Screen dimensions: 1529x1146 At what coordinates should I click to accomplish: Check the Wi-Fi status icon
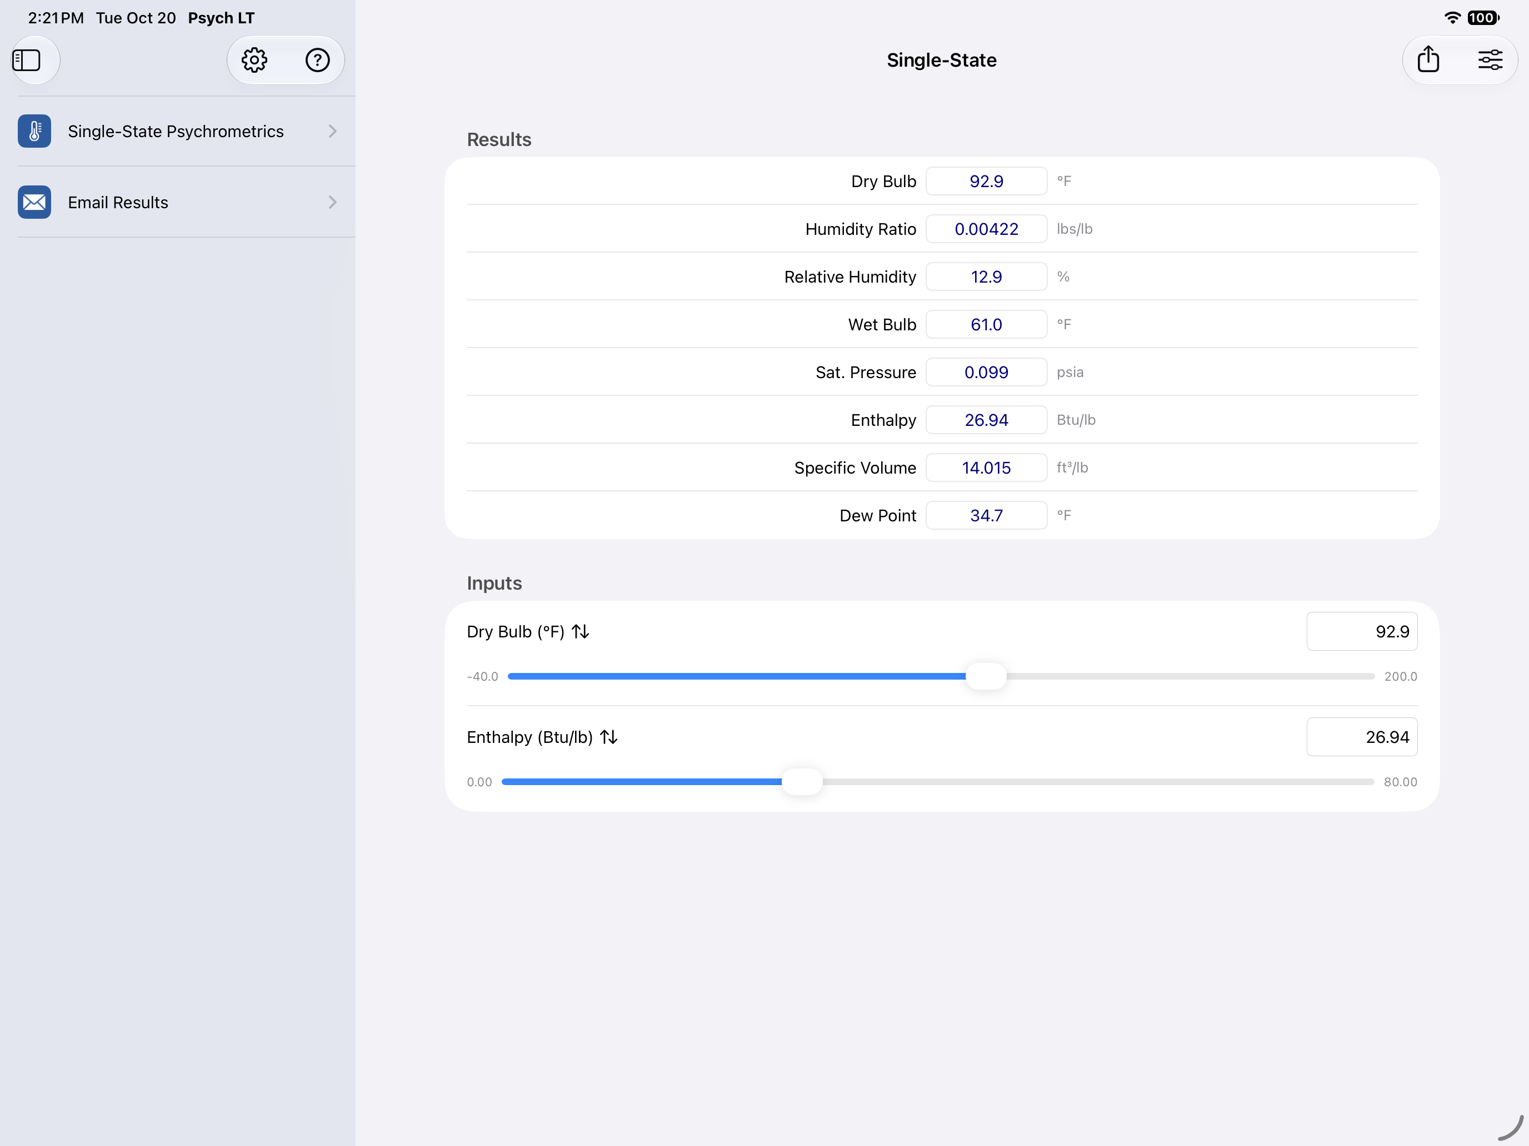pos(1452,18)
